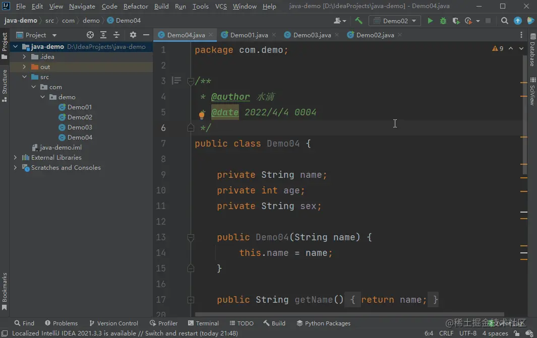This screenshot has width=537, height=338.
Task: Expand External Libraries node
Action: (15, 157)
